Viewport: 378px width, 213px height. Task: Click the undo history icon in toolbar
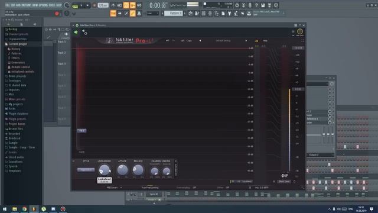[x=237, y=5]
